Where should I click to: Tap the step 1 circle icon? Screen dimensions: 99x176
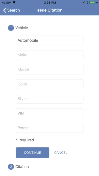tap(11, 28)
